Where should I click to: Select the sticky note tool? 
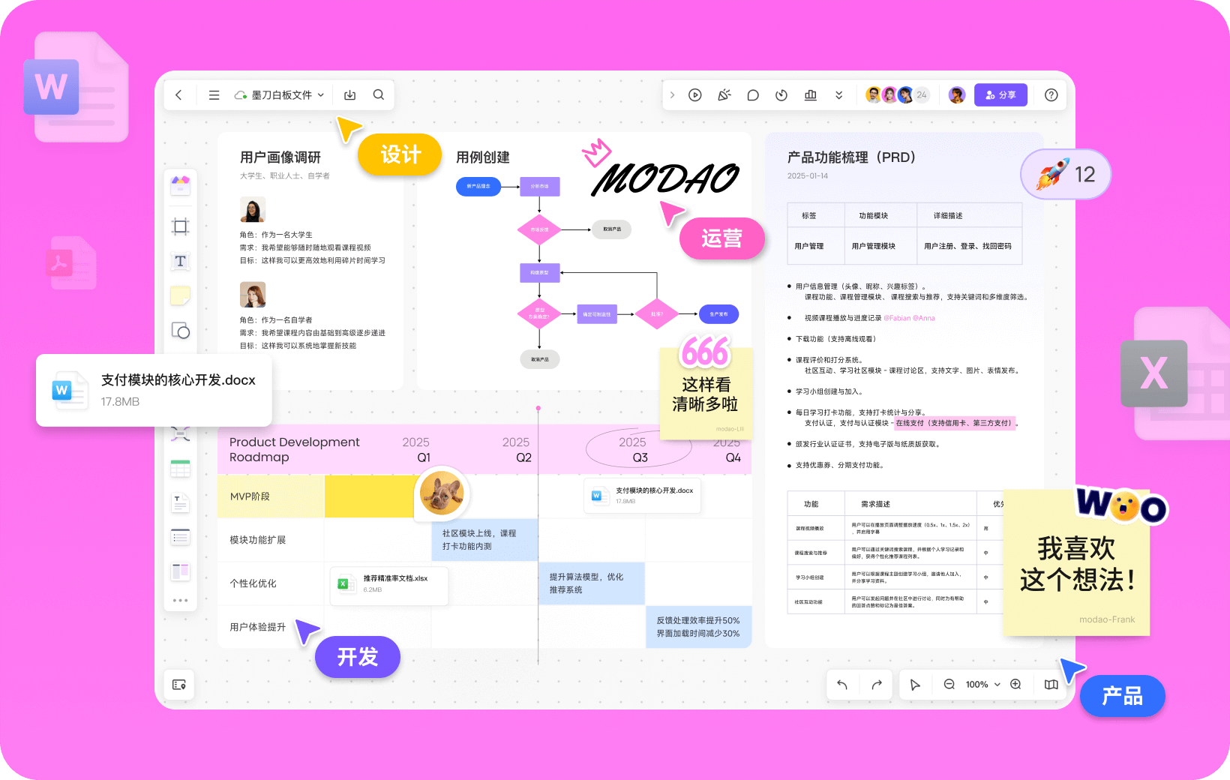click(180, 295)
